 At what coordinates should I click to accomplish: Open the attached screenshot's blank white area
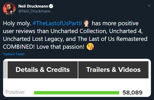click(x=77, y=83)
